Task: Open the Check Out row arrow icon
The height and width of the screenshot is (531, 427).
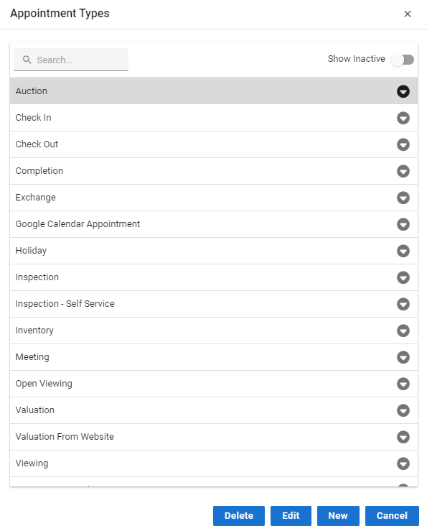Action: coord(403,144)
